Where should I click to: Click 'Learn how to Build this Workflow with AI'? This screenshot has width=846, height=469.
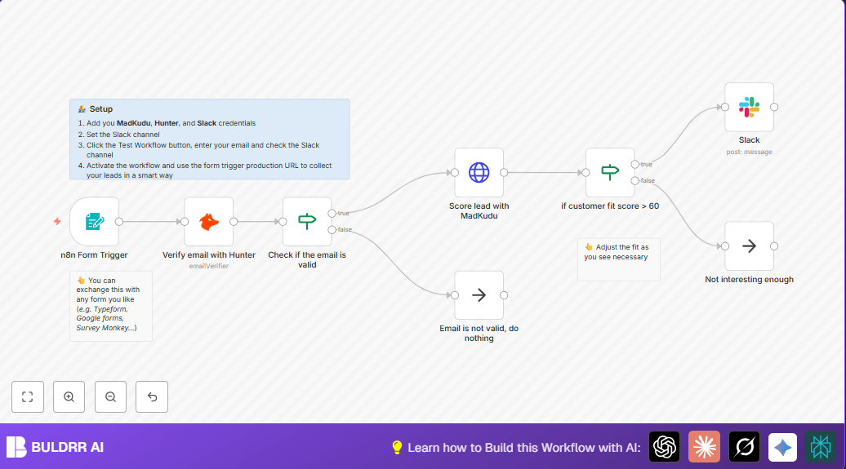coord(524,448)
